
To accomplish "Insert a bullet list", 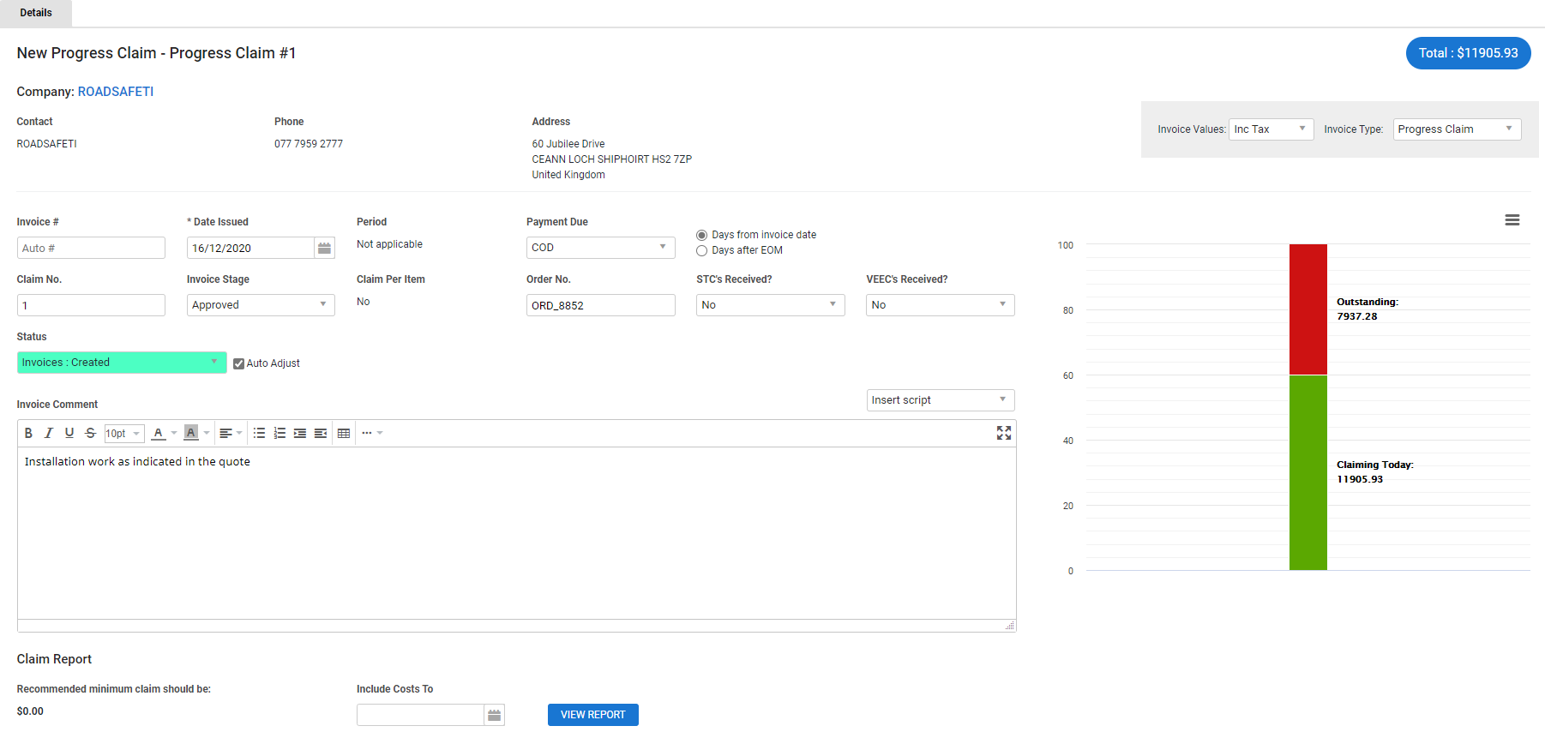I will [259, 433].
